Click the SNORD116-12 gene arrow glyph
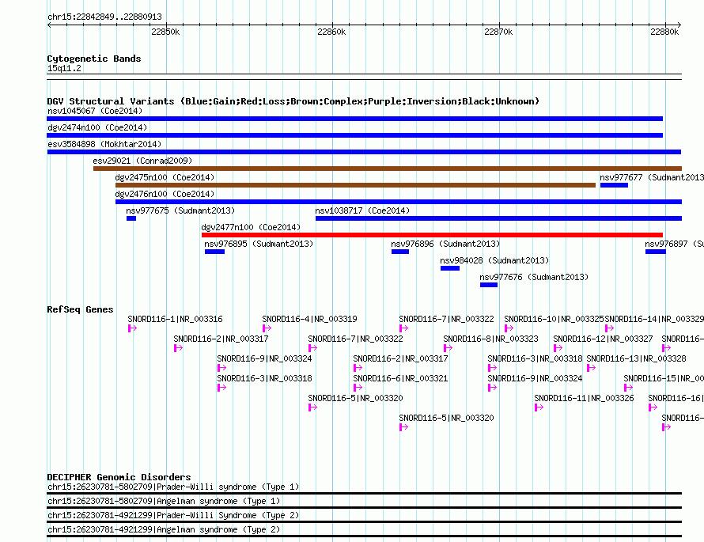 [x=558, y=348]
